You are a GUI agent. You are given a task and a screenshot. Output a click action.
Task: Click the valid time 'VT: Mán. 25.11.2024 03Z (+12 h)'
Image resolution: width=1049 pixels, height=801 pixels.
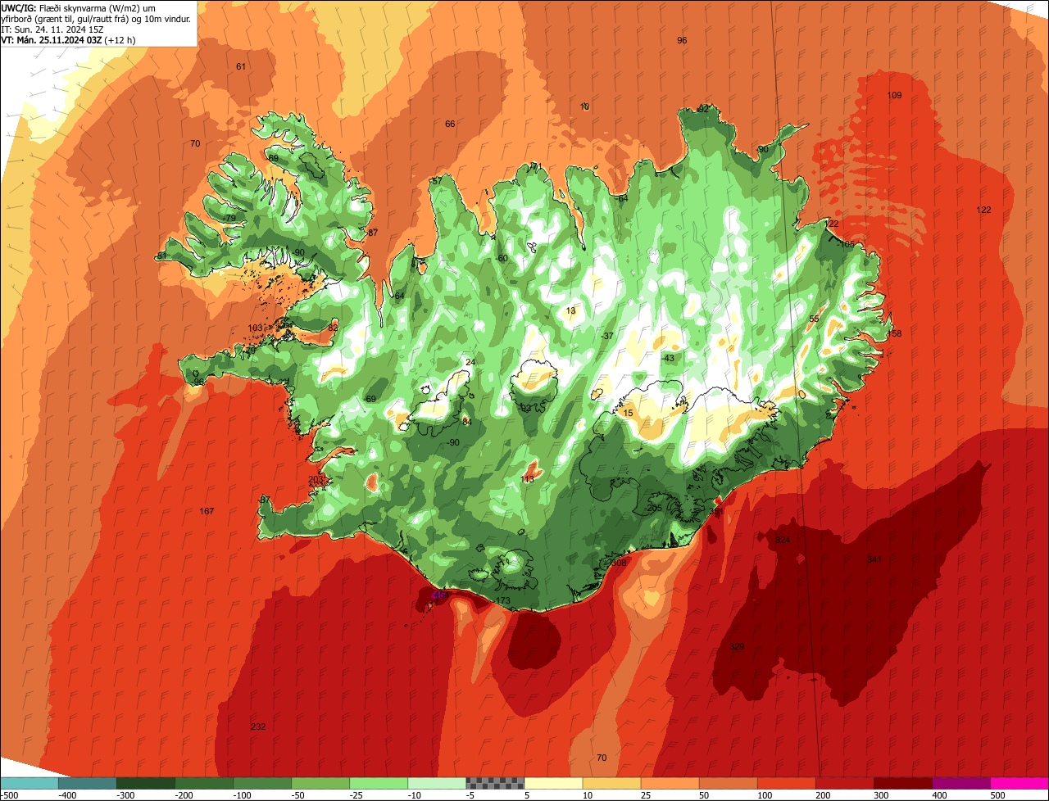coord(68,39)
